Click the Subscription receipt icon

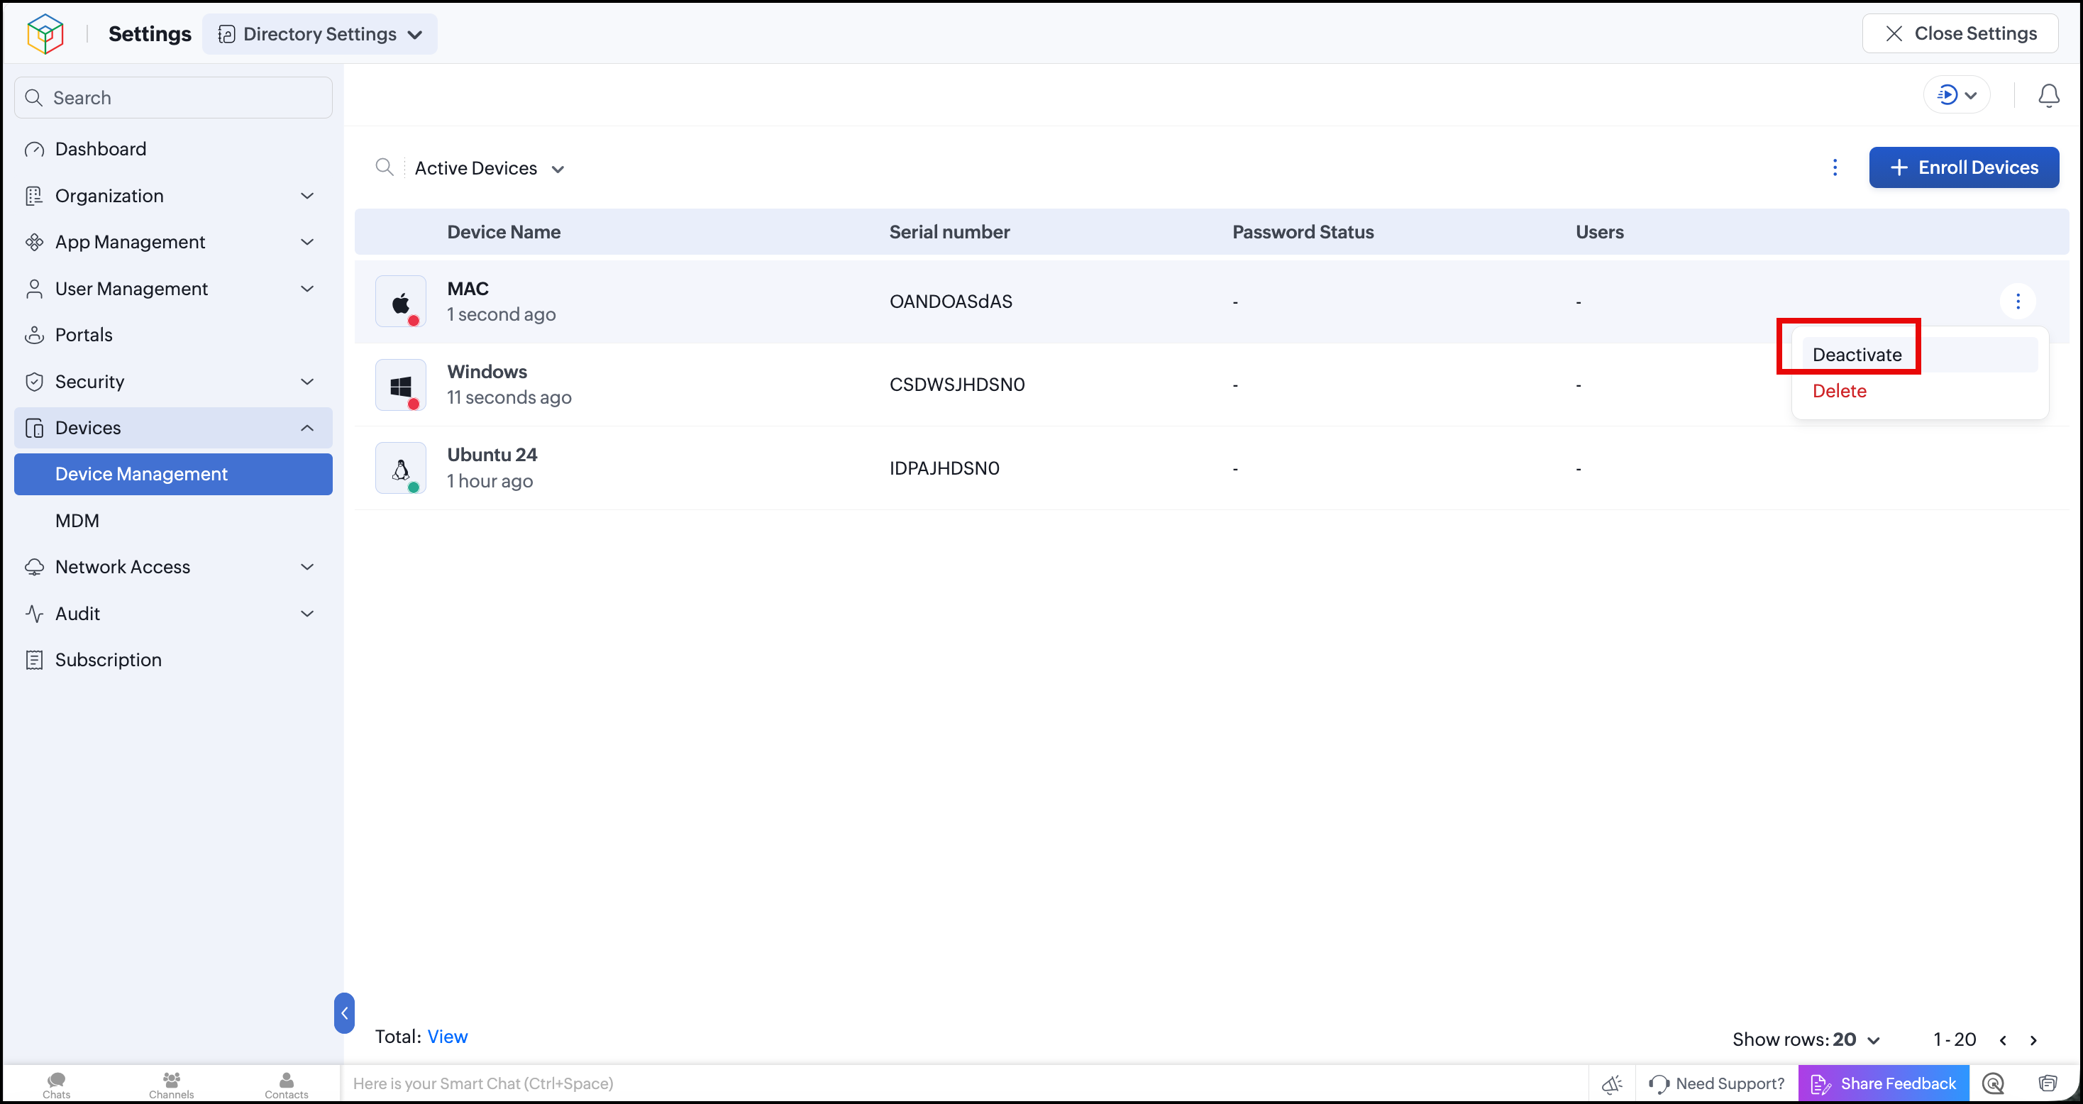34,660
